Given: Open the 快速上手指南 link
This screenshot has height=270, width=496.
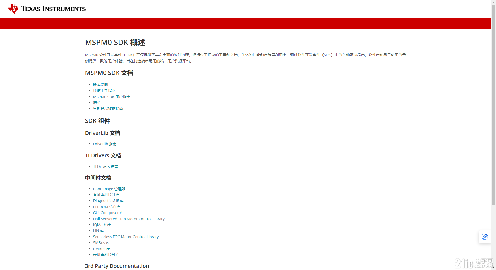Looking at the screenshot, I should [104, 91].
